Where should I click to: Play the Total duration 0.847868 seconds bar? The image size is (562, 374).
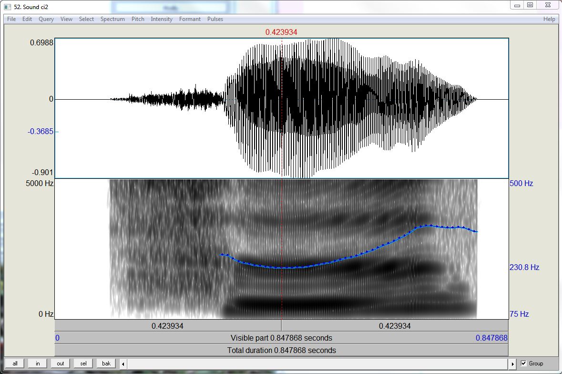tap(281, 350)
